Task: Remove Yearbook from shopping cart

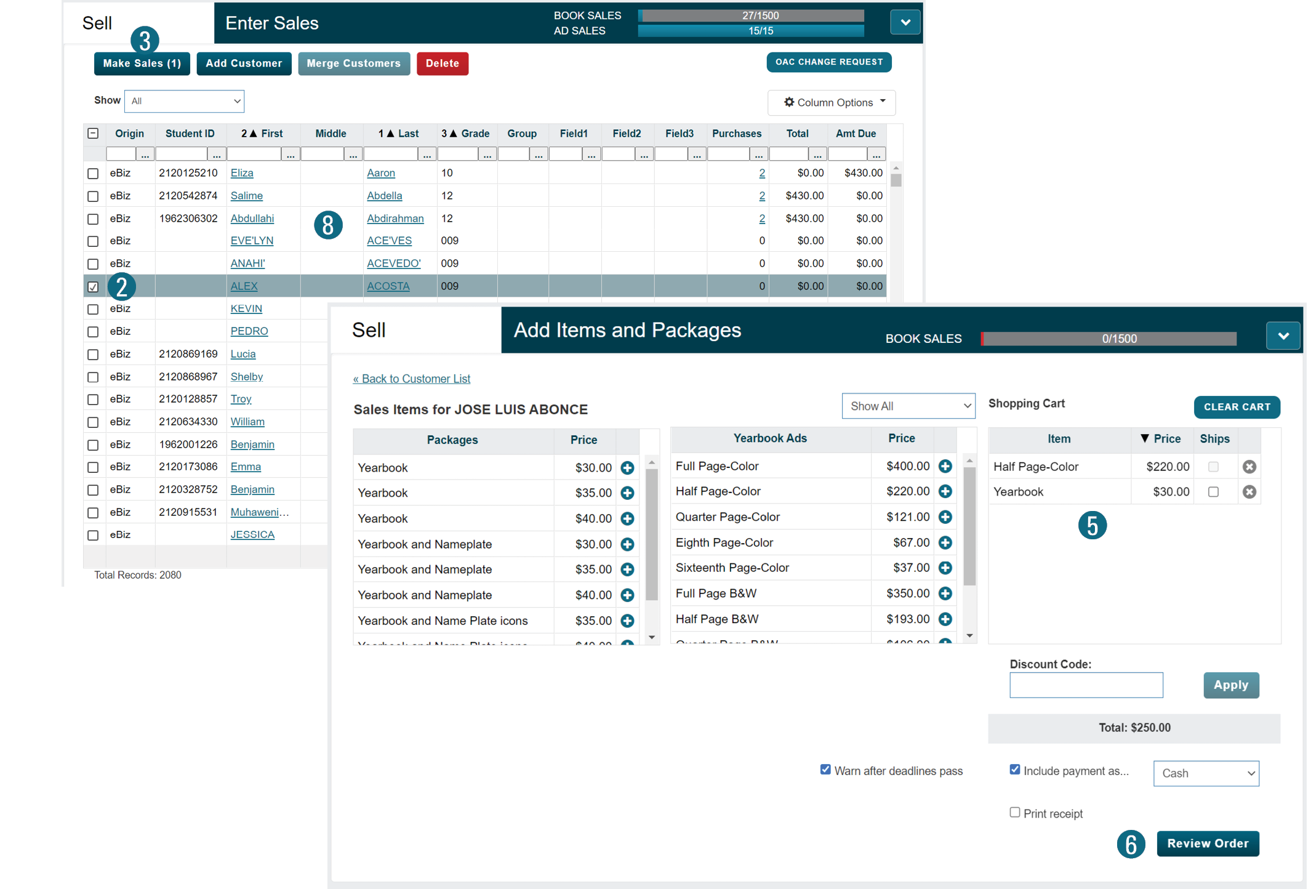Action: tap(1249, 492)
